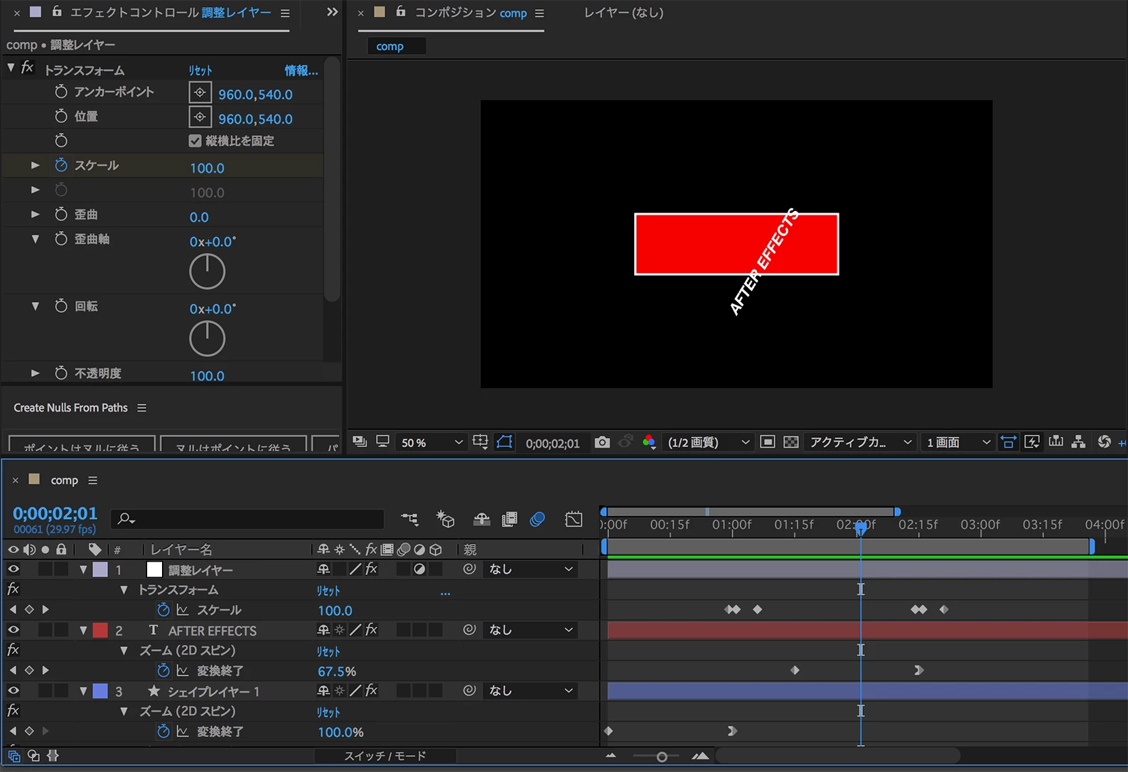Zoom out timeline mountain icon
This screenshot has width=1128, height=772.
pyautogui.click(x=611, y=756)
